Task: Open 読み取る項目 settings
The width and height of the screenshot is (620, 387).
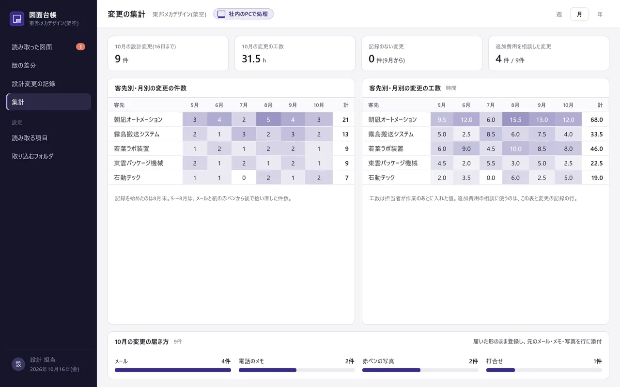Action: pyautogui.click(x=48, y=138)
